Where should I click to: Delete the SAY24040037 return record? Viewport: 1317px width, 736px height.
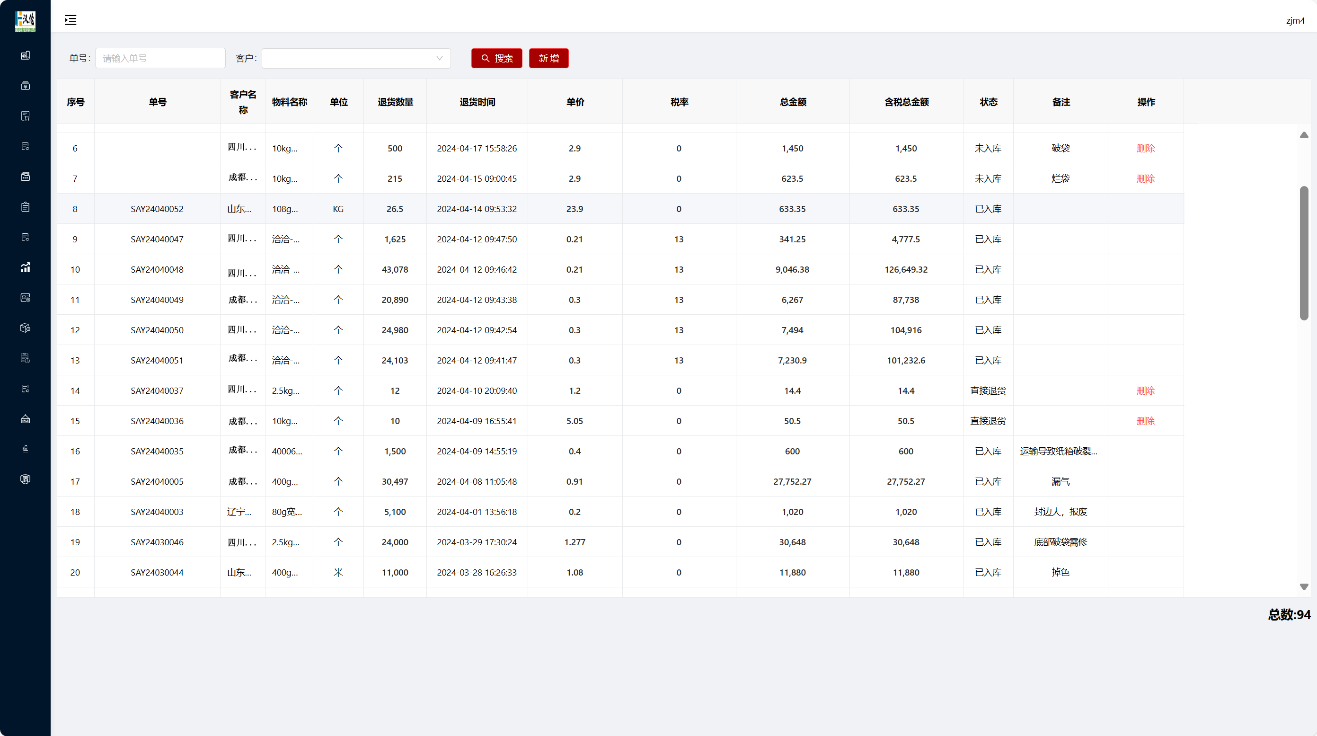pos(1145,391)
